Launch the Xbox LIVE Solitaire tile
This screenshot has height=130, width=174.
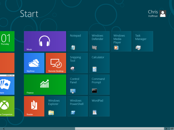(x=7, y=84)
